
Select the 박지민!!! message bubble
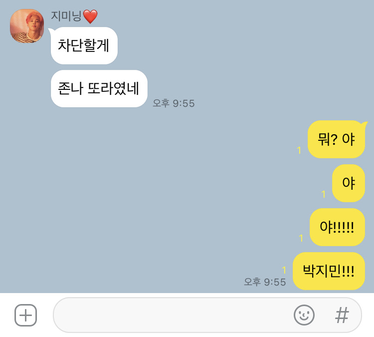(x=329, y=271)
